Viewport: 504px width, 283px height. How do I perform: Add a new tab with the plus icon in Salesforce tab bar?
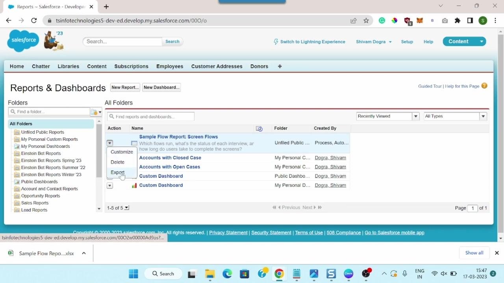pyautogui.click(x=280, y=66)
